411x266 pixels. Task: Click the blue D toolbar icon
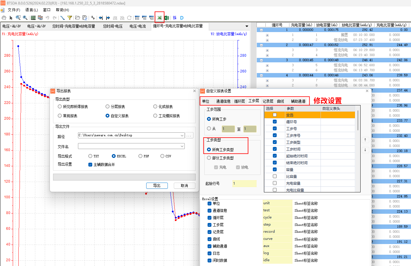(182, 18)
